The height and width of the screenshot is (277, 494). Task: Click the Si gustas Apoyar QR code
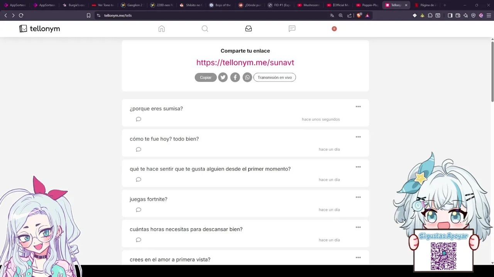point(443,256)
